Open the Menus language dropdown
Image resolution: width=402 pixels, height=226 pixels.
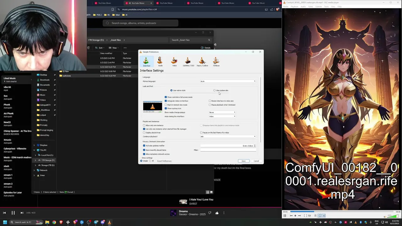(x=228, y=81)
